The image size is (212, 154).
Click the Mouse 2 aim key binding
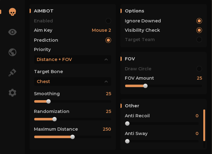(101, 30)
